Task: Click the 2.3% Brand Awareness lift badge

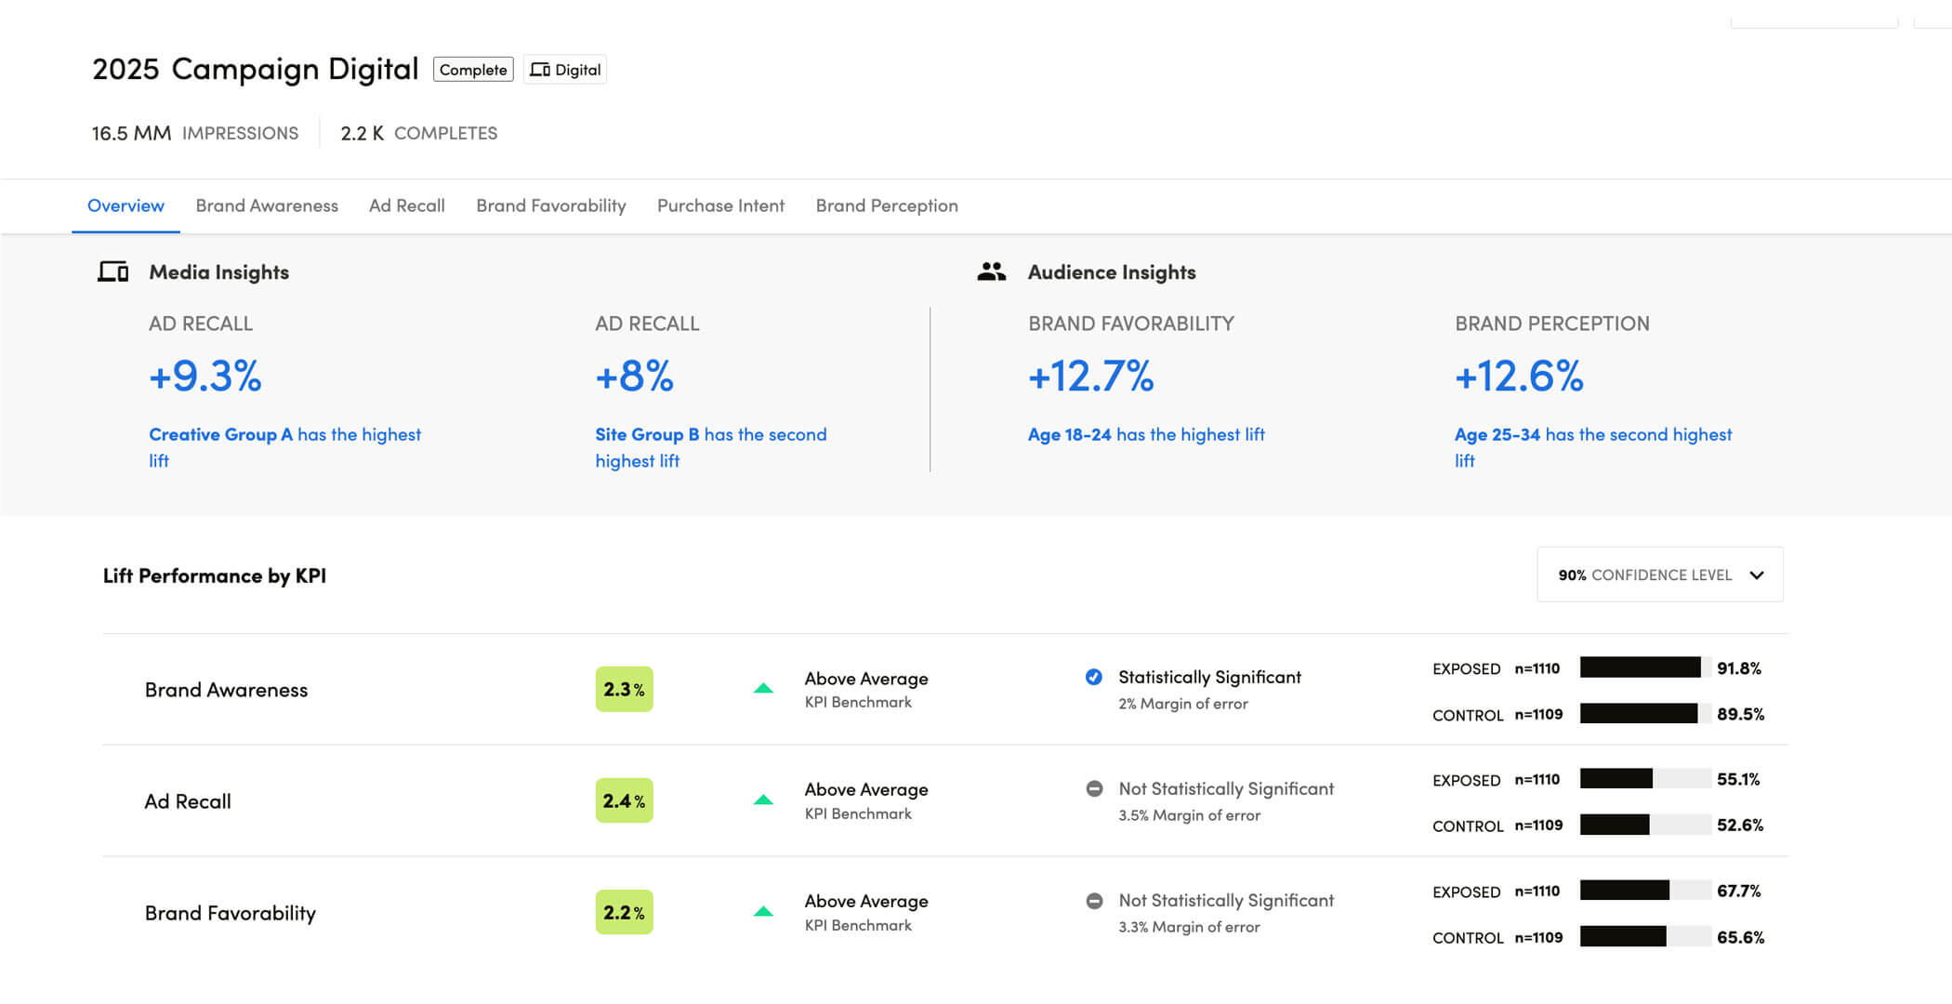Action: (624, 689)
